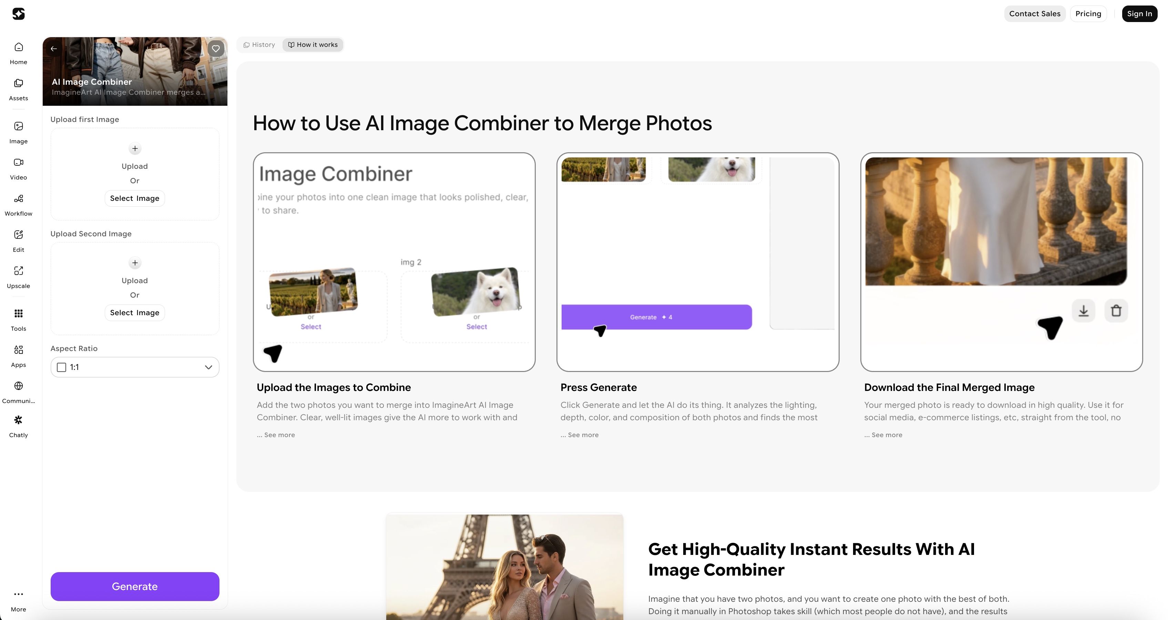Launch Chatly from the sidebar
Screen dimensions: 1168x620
point(18,426)
